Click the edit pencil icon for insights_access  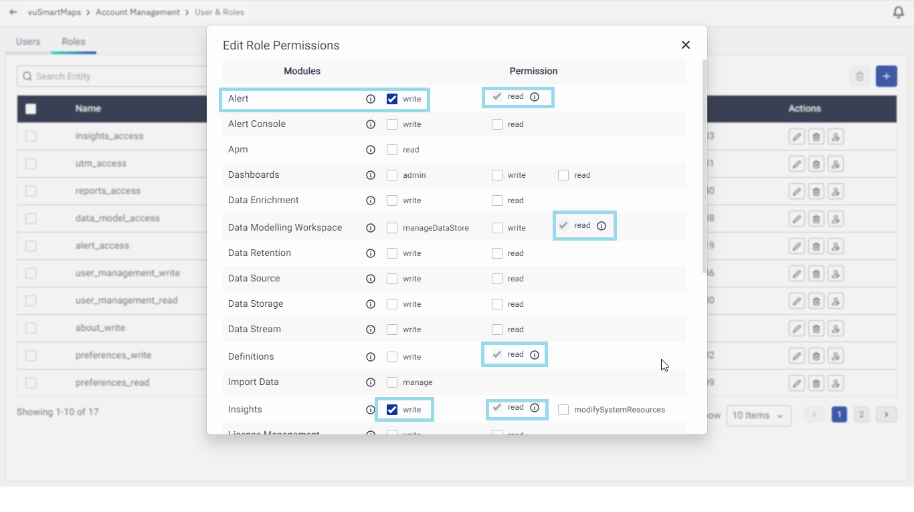point(796,137)
